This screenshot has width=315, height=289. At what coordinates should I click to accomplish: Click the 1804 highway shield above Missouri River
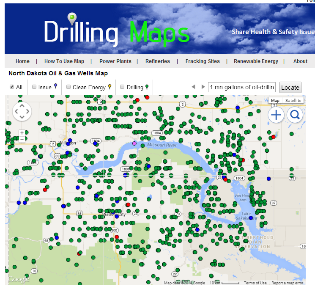pos(157,133)
